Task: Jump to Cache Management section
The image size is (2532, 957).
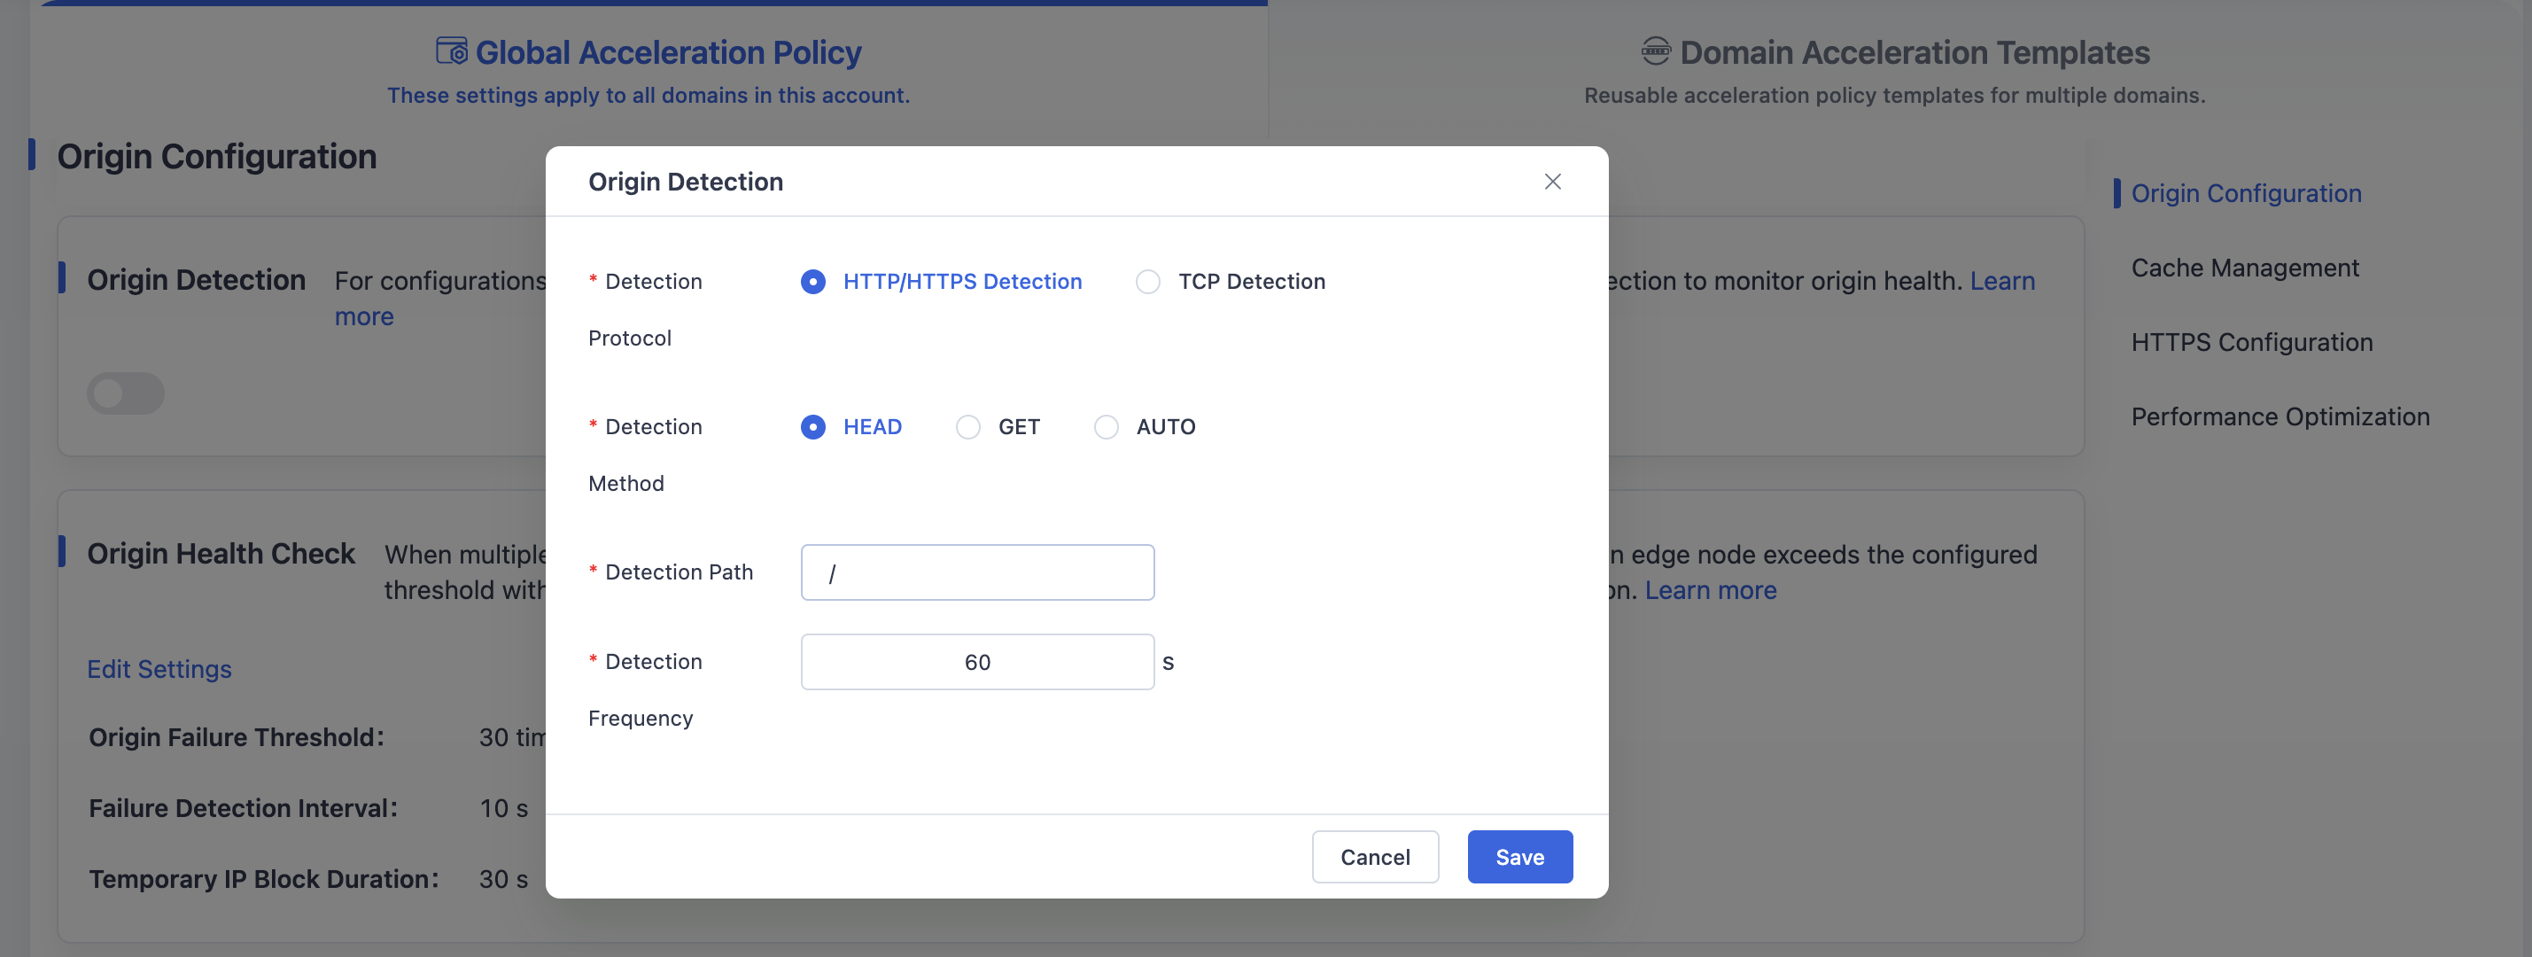Action: click(x=2244, y=268)
